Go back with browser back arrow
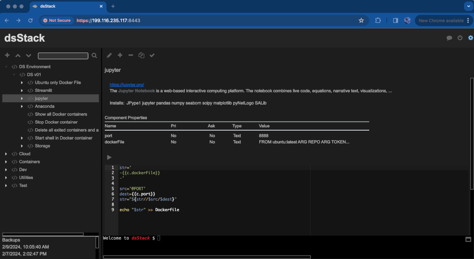 (7, 20)
